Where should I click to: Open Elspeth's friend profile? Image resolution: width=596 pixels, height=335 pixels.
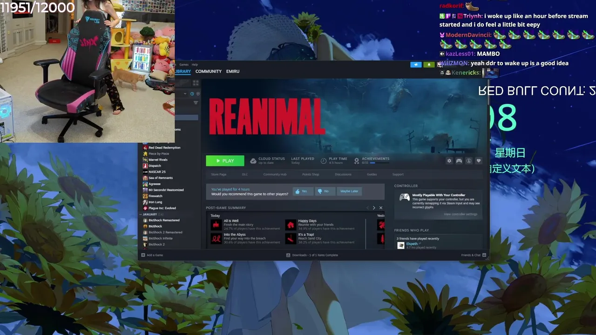tap(412, 244)
